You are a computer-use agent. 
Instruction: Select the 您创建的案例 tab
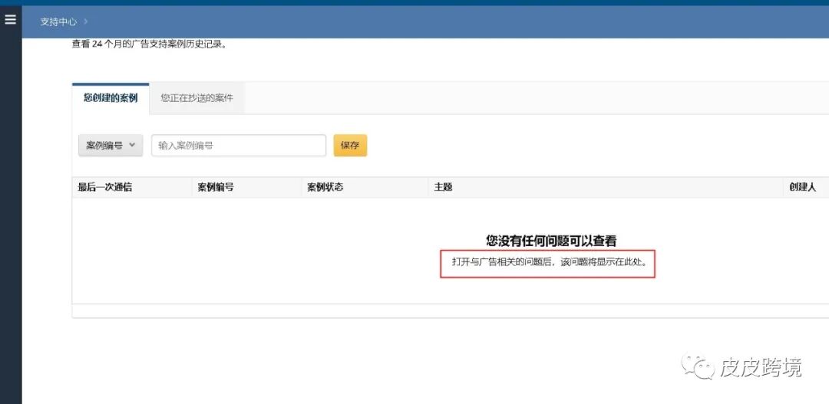point(111,98)
